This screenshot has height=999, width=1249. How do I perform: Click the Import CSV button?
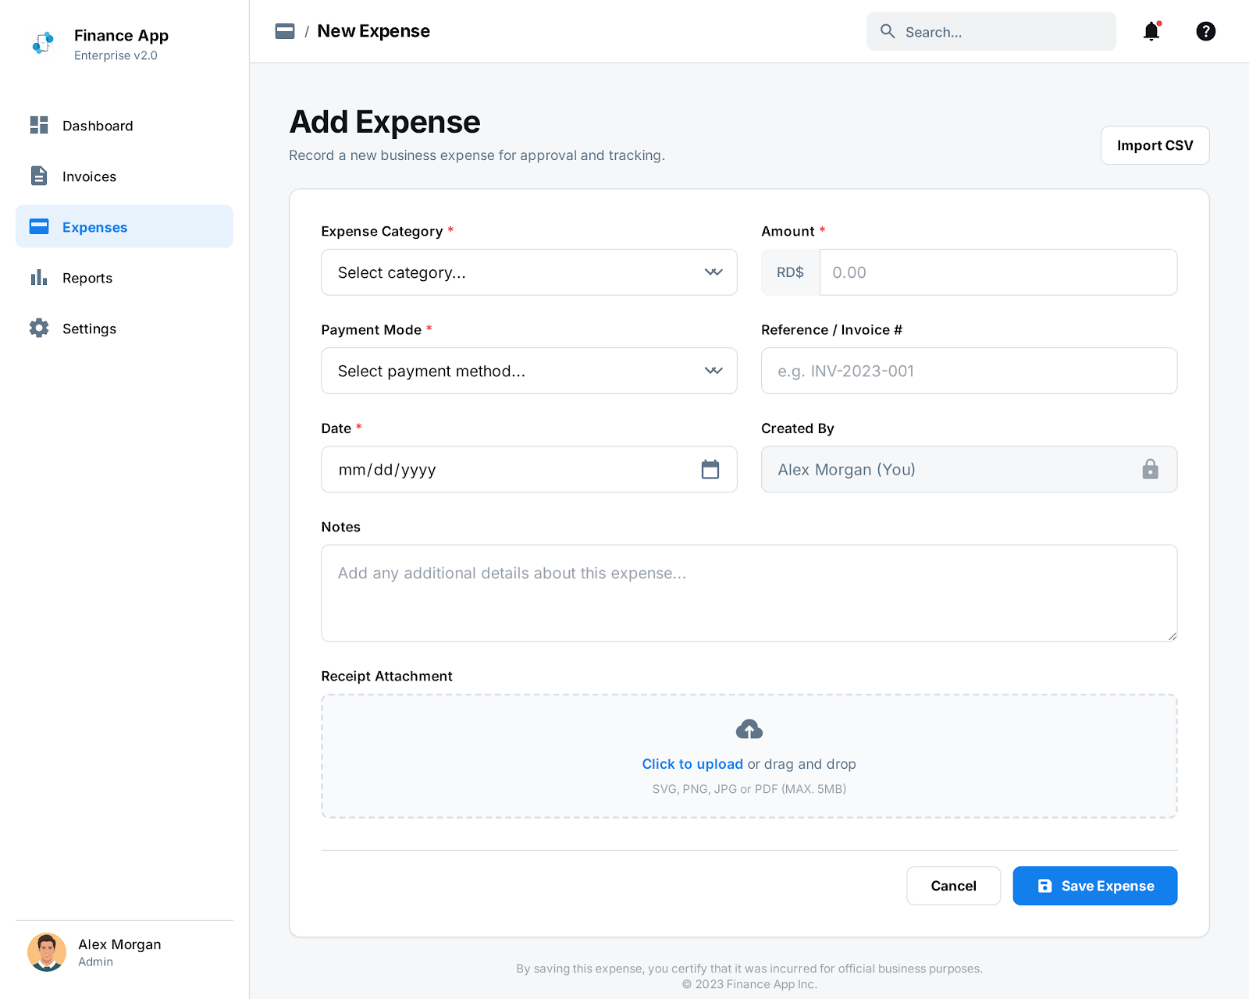[x=1155, y=145]
